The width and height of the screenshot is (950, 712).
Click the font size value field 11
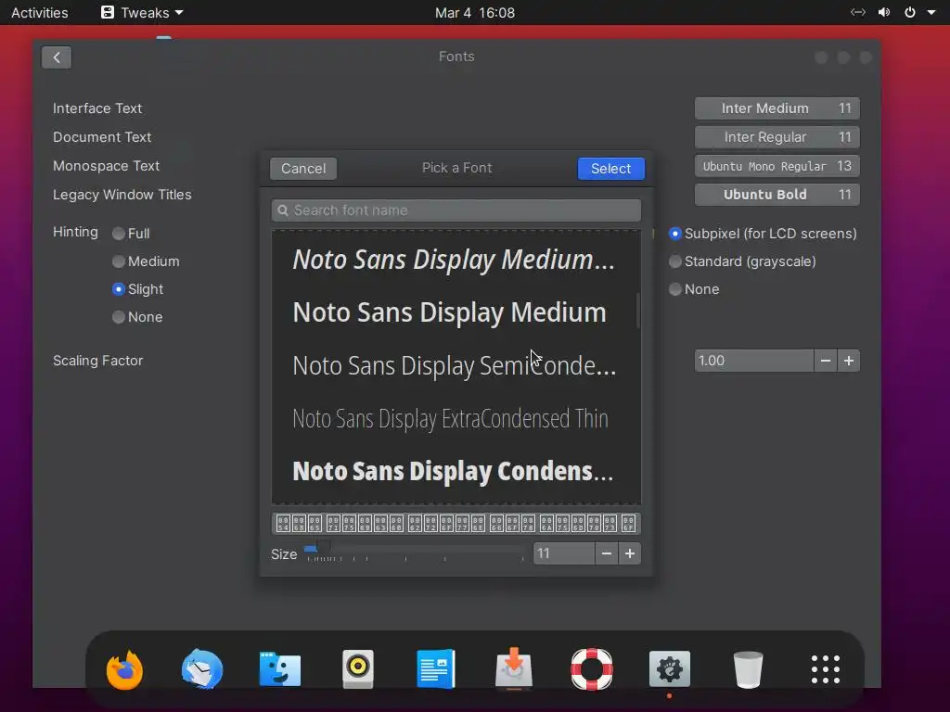tap(564, 553)
